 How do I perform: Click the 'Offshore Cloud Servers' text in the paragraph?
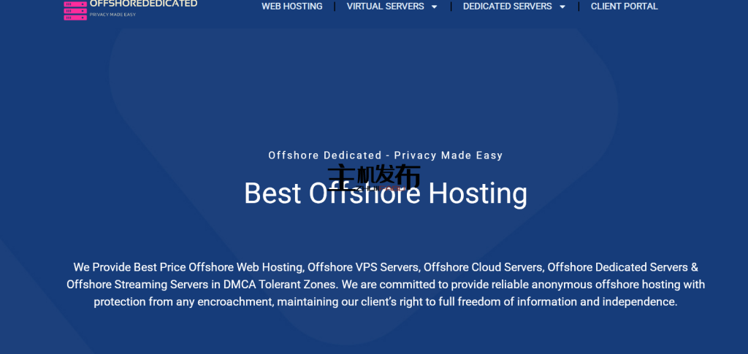pyautogui.click(x=483, y=267)
